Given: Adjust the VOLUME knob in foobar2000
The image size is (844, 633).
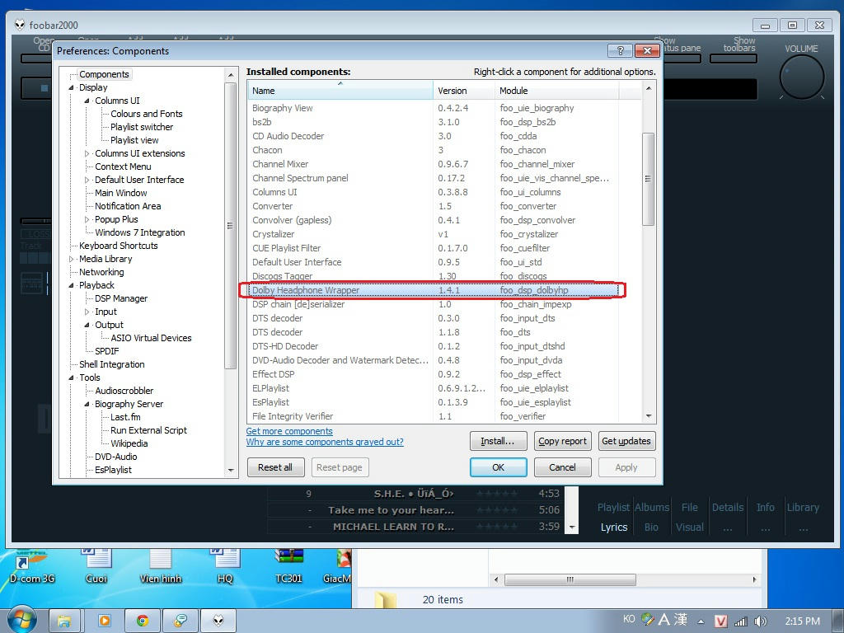Looking at the screenshot, I should point(801,77).
